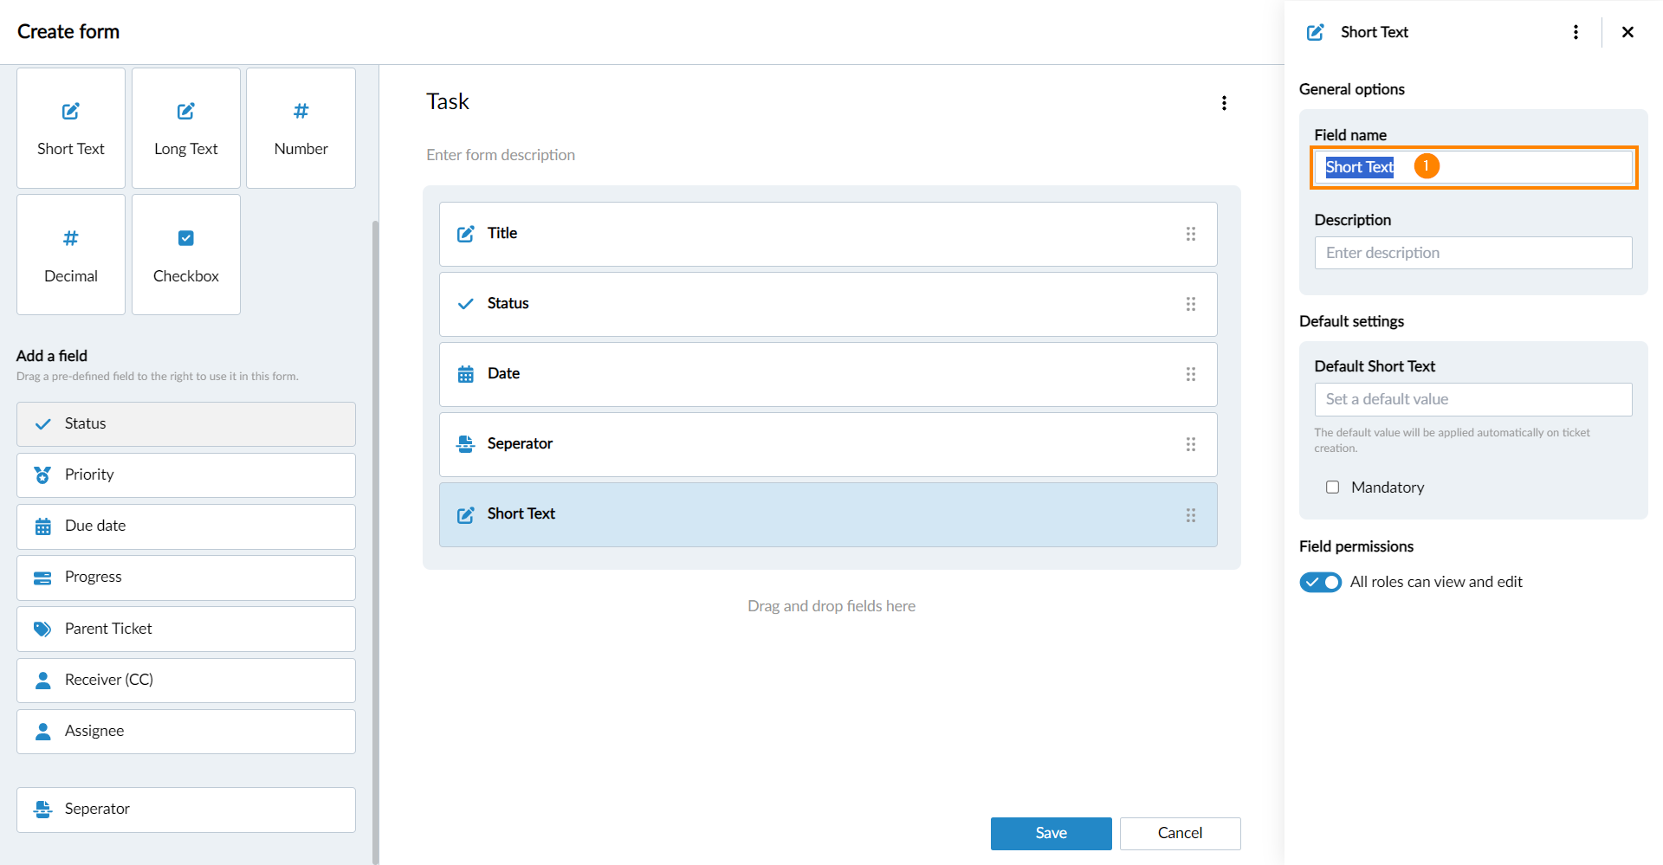Click the Short Text field type tile

pos(71,128)
